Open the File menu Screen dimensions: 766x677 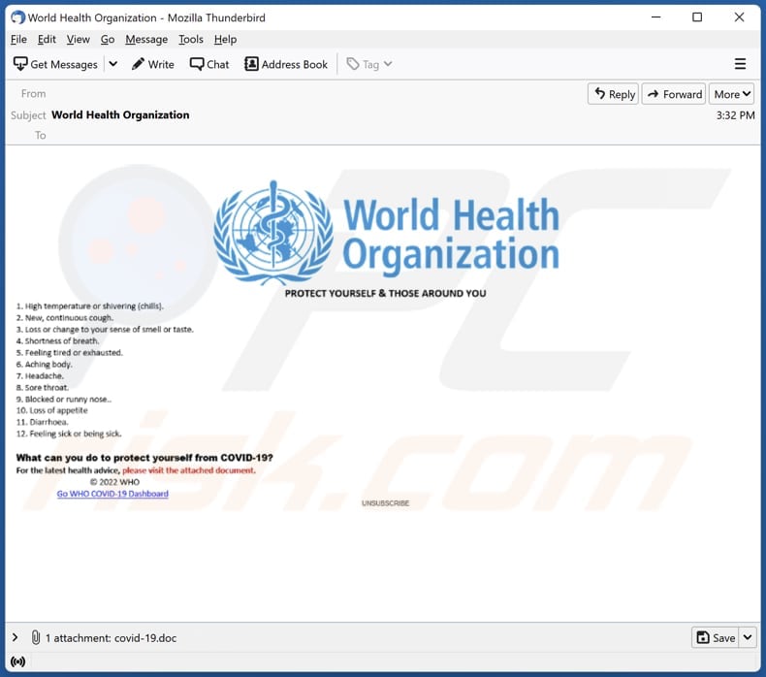pos(18,39)
